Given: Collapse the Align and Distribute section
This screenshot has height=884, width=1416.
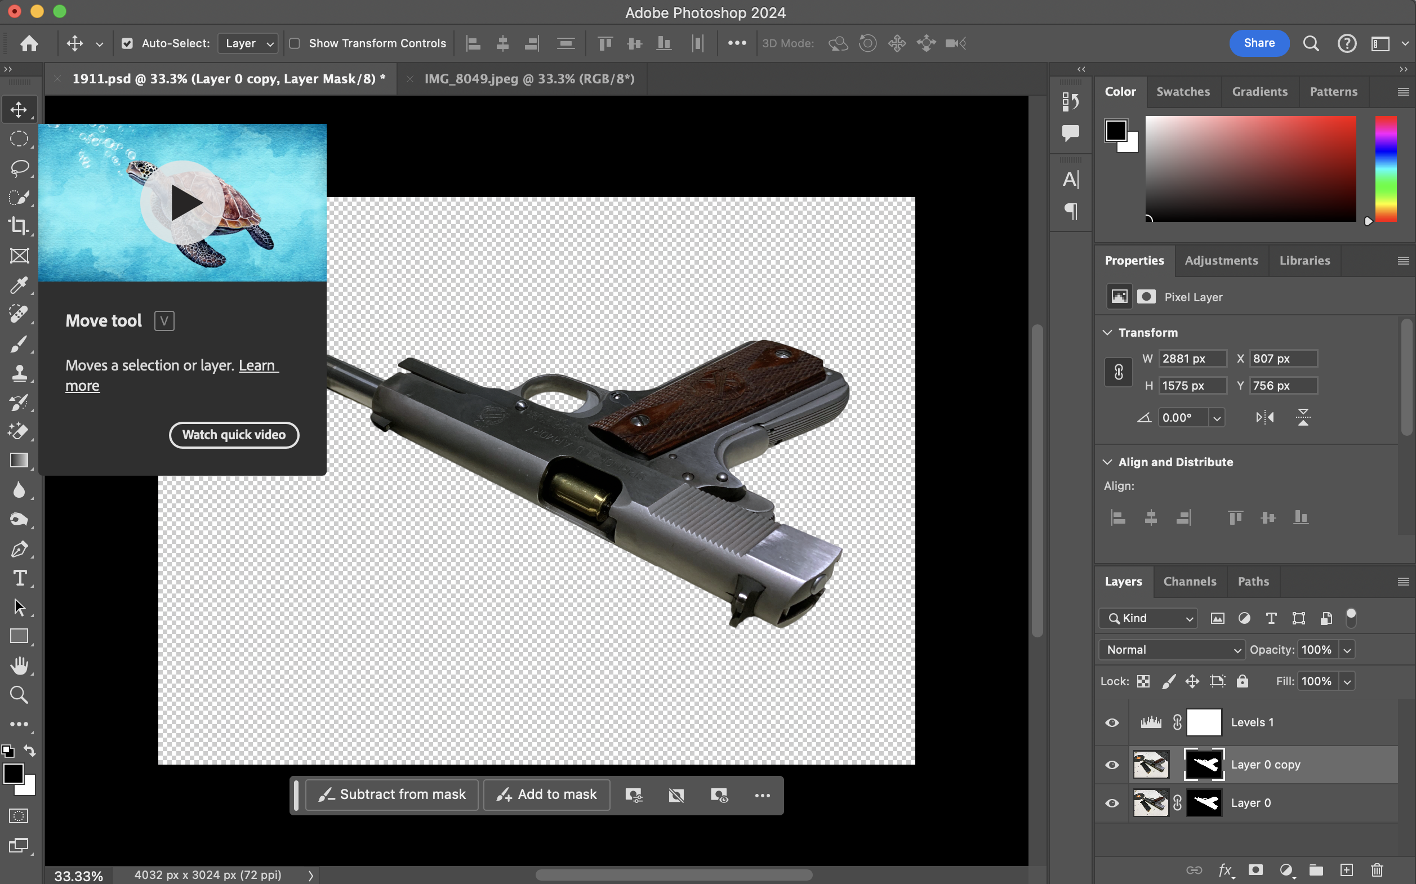Looking at the screenshot, I should [x=1107, y=462].
